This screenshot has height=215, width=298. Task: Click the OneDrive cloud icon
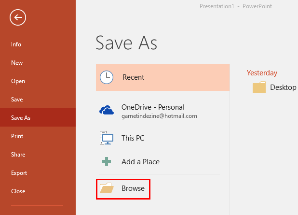click(107, 111)
